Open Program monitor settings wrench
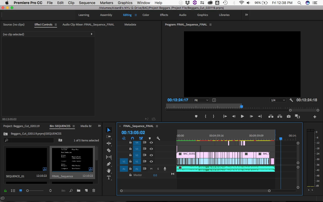 (291, 100)
